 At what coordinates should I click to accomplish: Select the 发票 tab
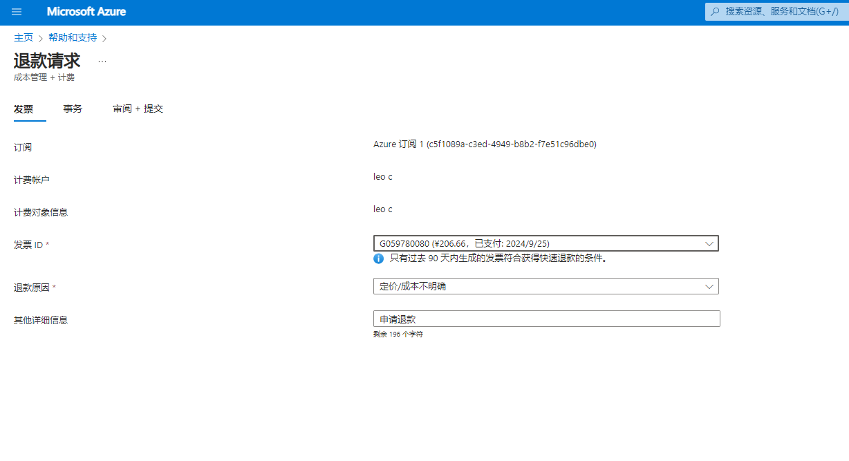(x=24, y=109)
